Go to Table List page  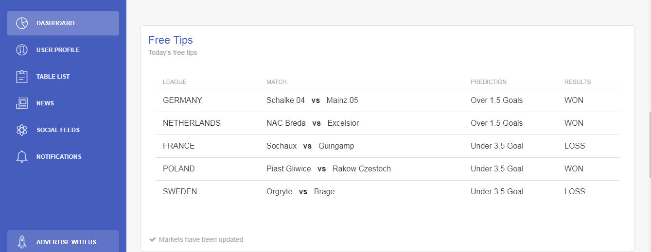point(63,77)
